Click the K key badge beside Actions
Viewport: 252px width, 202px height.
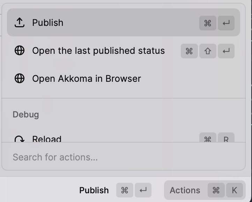pyautogui.click(x=235, y=190)
